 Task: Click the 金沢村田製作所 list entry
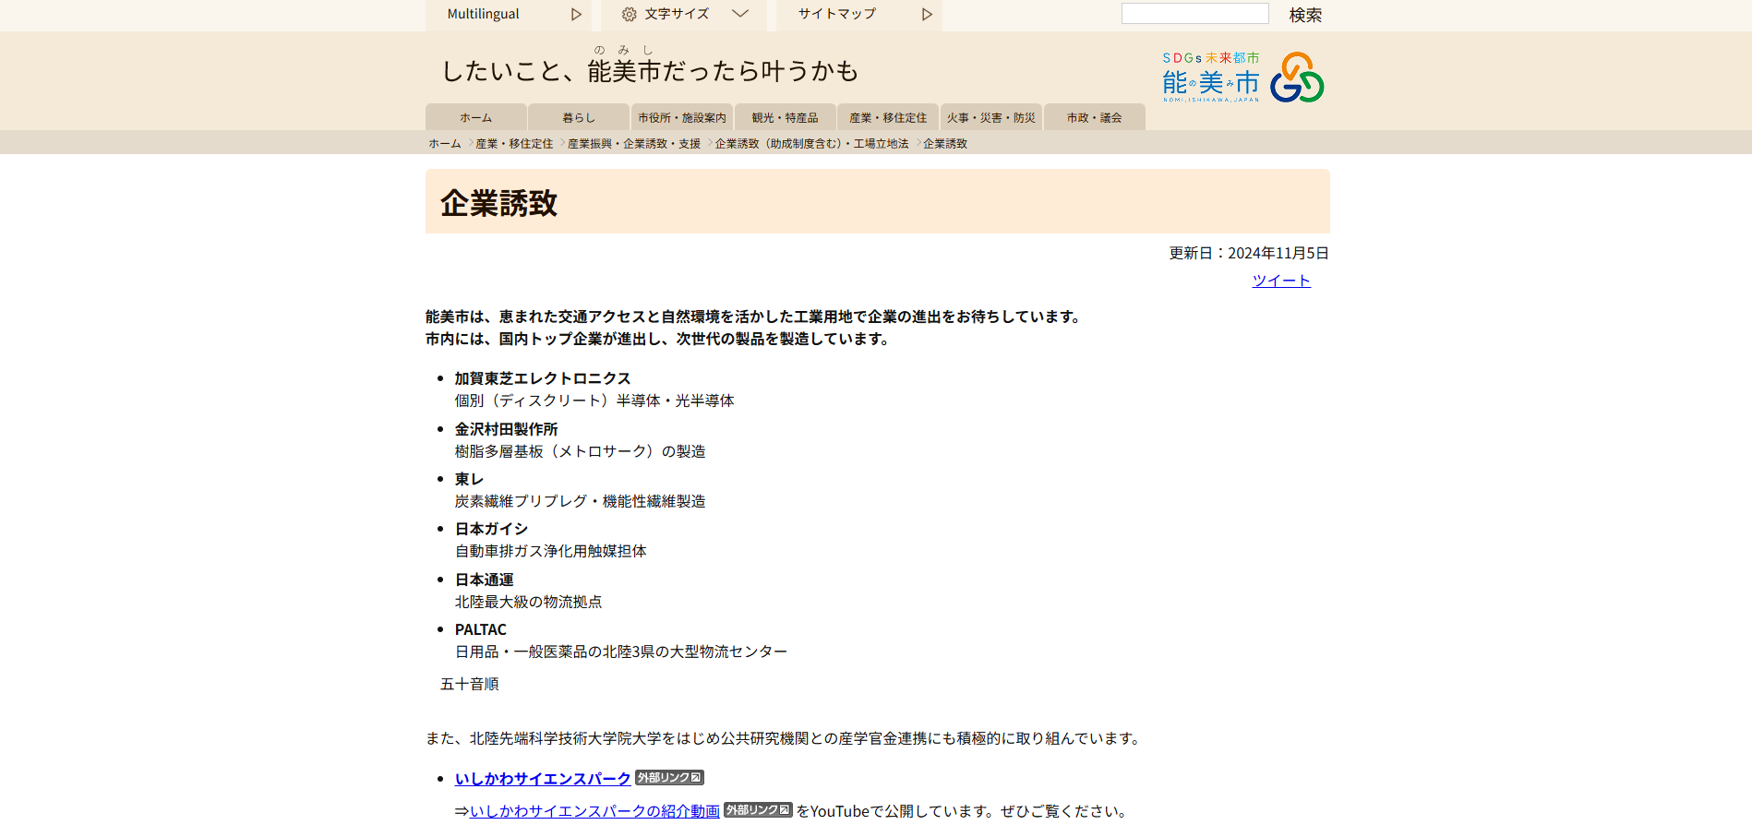pos(507,429)
